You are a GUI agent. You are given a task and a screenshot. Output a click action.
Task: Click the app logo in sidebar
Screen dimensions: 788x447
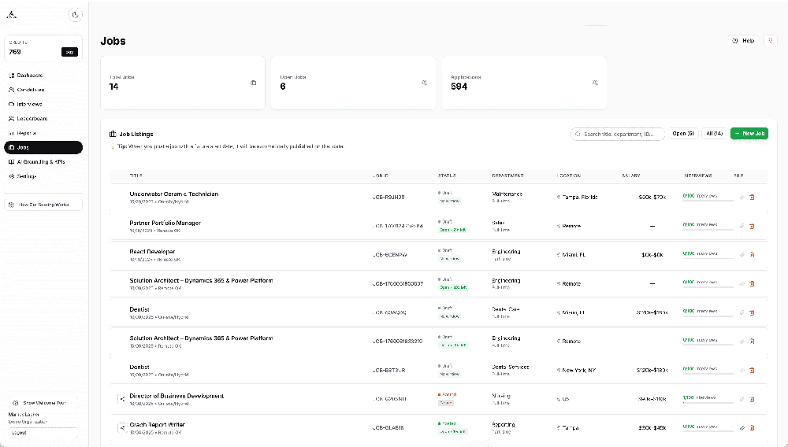click(x=12, y=14)
